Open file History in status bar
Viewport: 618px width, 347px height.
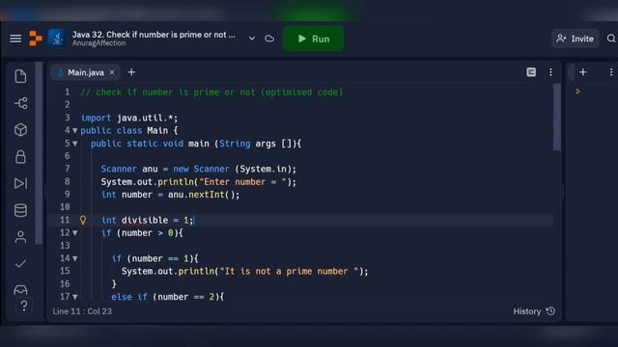point(534,311)
